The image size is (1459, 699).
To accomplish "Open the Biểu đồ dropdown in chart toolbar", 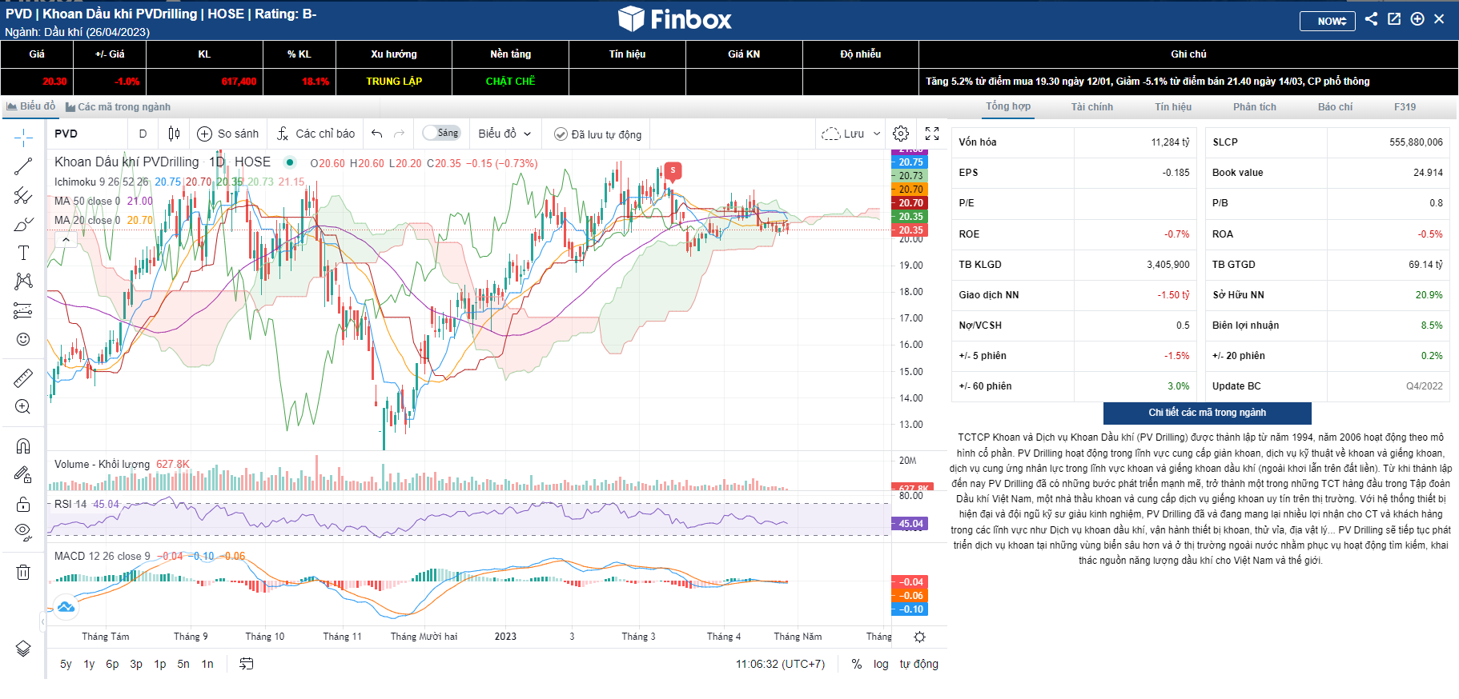I will click(x=504, y=134).
